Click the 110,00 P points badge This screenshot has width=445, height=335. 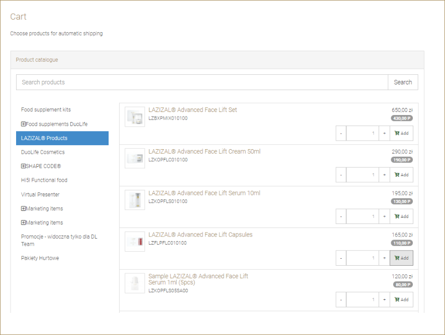[402, 243]
